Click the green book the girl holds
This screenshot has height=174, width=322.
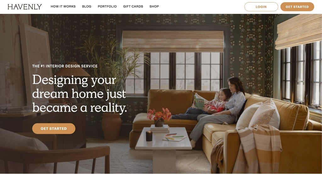point(199,102)
